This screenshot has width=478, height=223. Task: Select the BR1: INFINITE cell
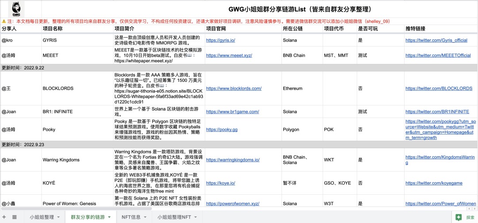pos(77,111)
